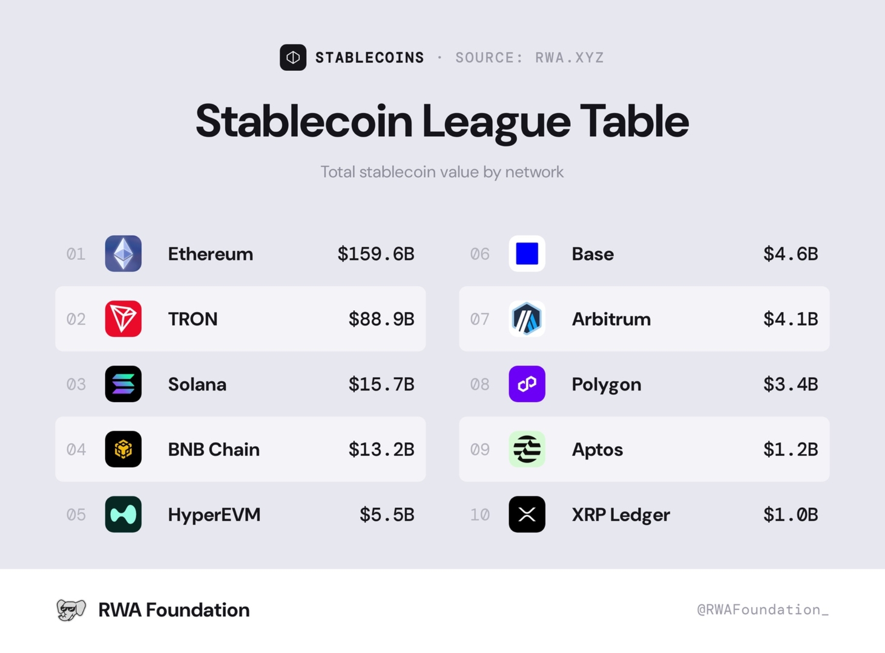Click the Ethereum $159.6B value
The height and width of the screenshot is (653, 885).
376,254
